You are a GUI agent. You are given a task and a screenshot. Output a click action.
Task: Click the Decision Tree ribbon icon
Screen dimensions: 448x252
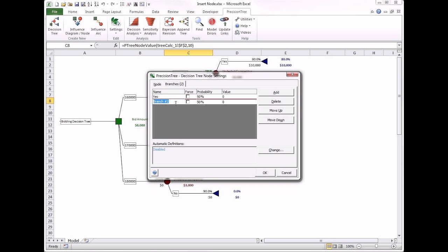[54, 26]
